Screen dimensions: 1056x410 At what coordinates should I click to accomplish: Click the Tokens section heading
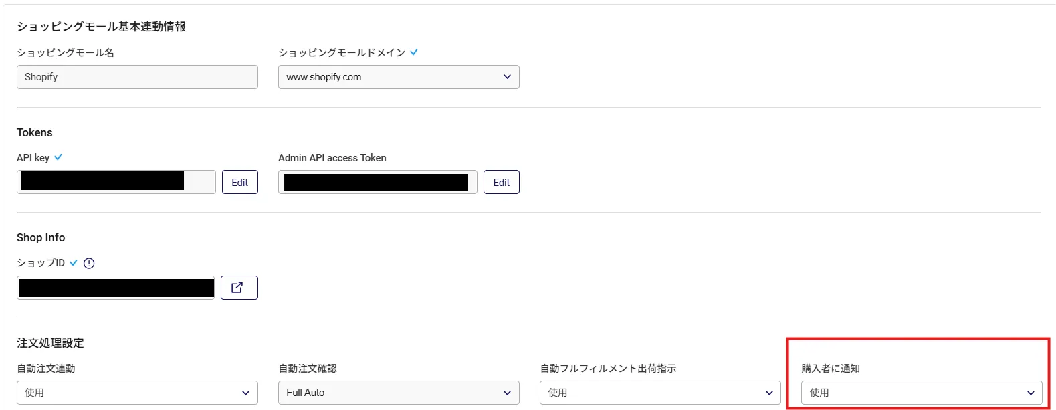coord(34,132)
